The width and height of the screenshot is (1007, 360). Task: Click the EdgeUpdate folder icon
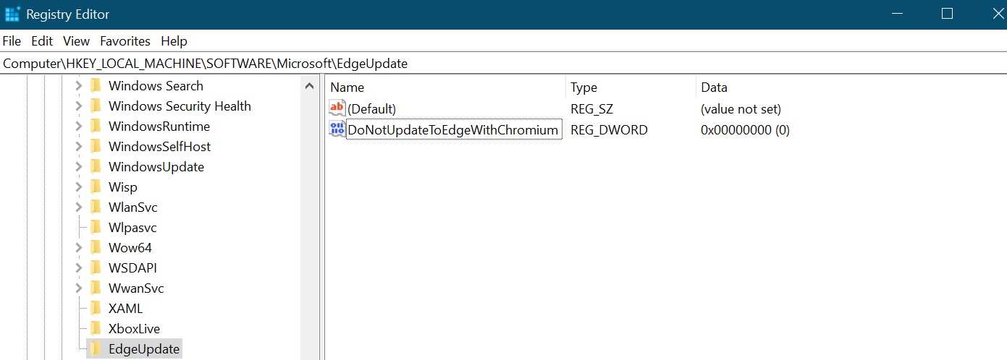[96, 348]
